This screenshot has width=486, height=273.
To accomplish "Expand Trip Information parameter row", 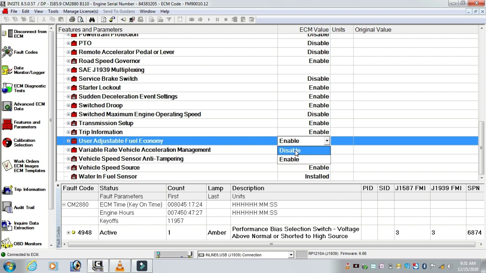I will click(x=68, y=132).
